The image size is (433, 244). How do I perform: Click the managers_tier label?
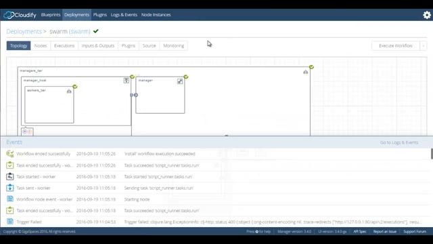click(31, 70)
